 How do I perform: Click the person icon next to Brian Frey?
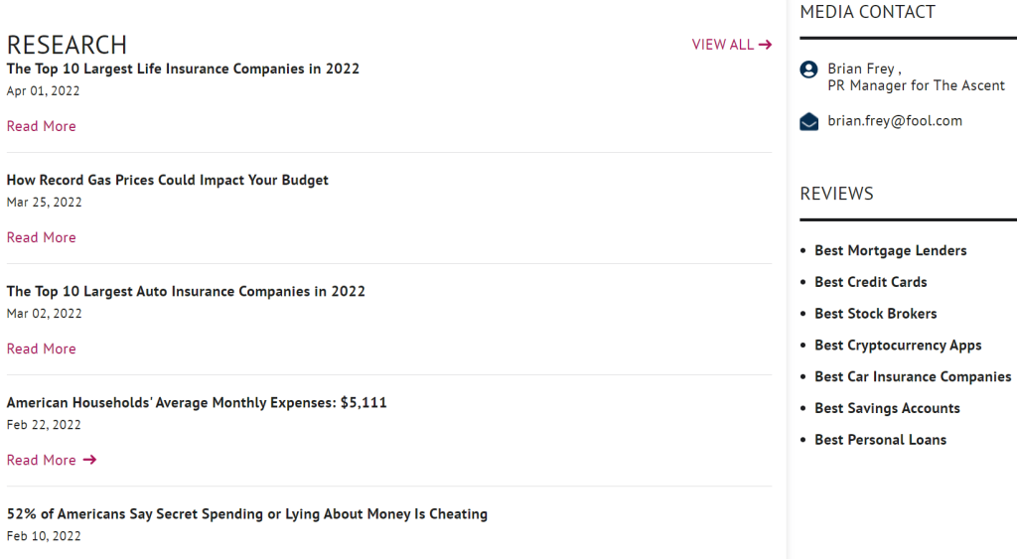tap(808, 70)
